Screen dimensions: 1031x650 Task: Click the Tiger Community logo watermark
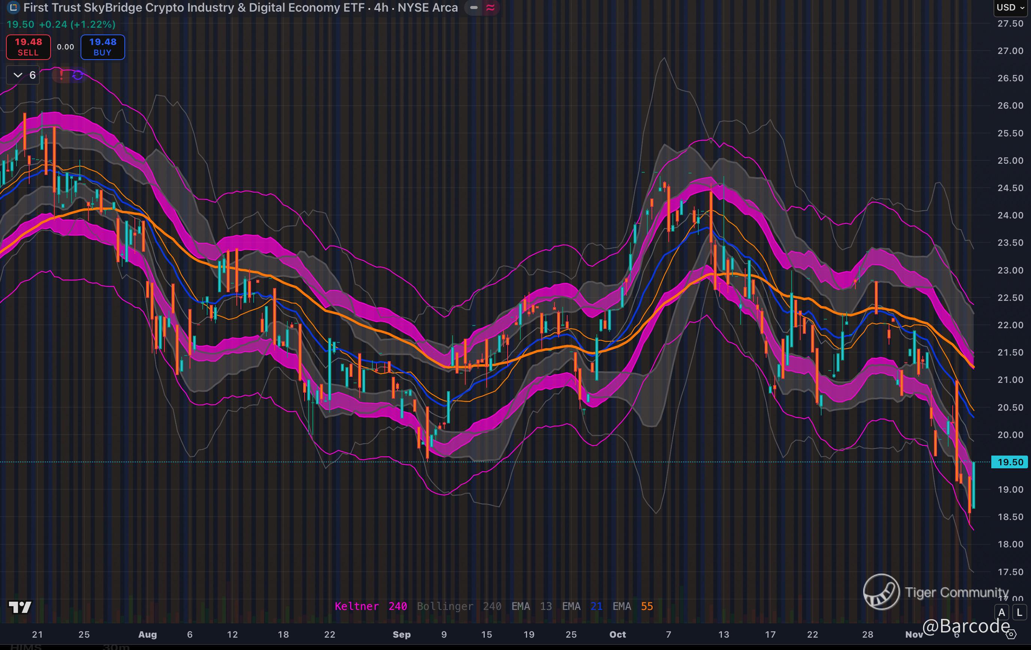coord(881,592)
